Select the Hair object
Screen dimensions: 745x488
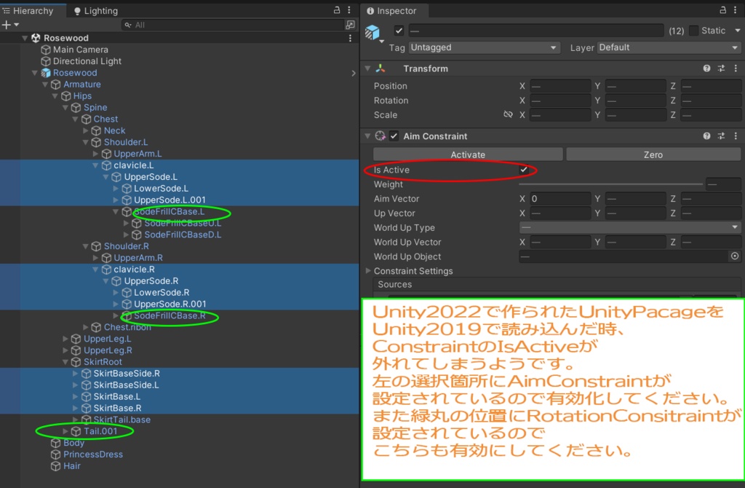pos(71,466)
